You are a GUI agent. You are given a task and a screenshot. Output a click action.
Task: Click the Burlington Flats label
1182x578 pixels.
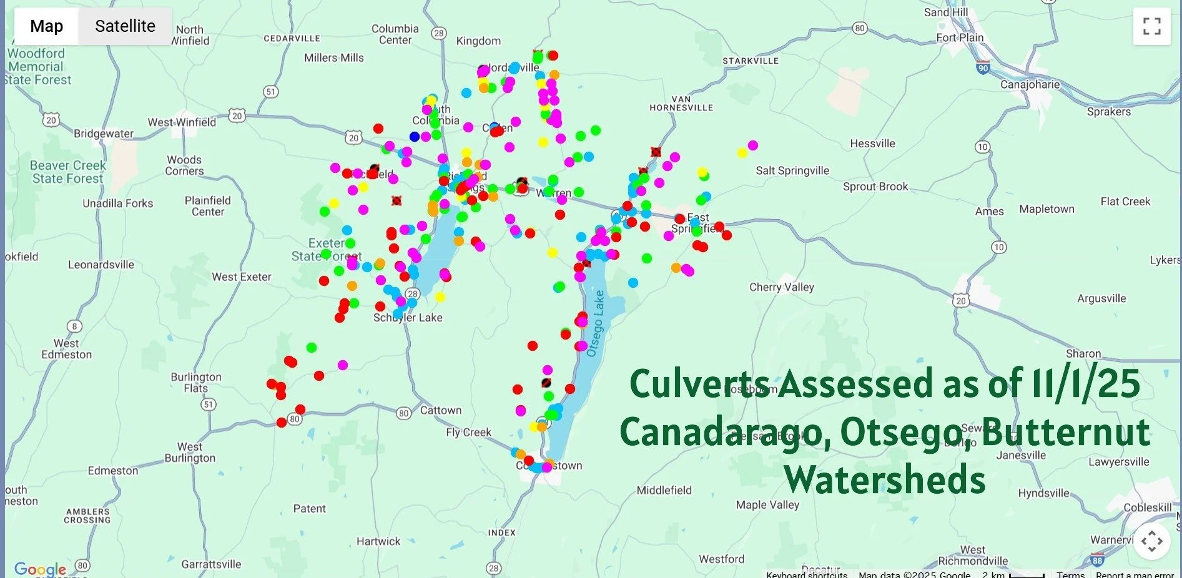click(x=196, y=383)
